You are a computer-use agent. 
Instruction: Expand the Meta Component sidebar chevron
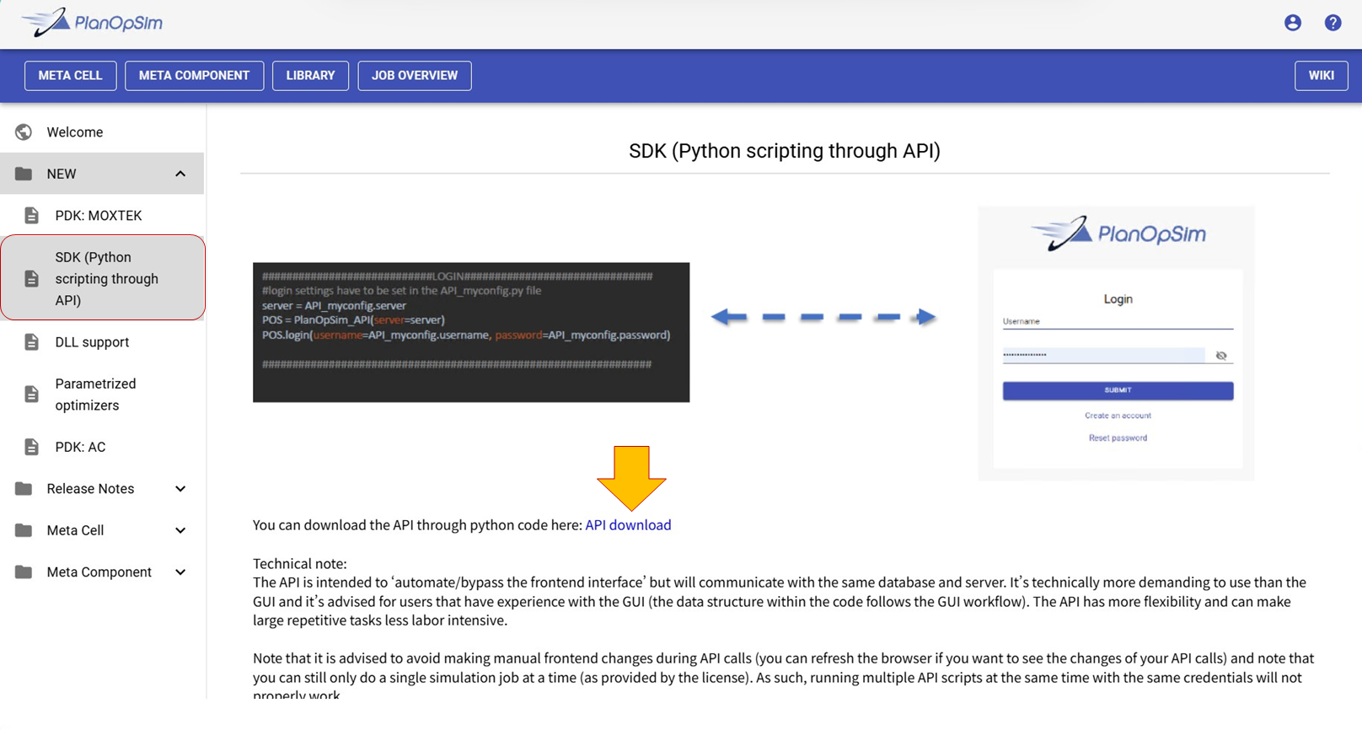tap(180, 572)
